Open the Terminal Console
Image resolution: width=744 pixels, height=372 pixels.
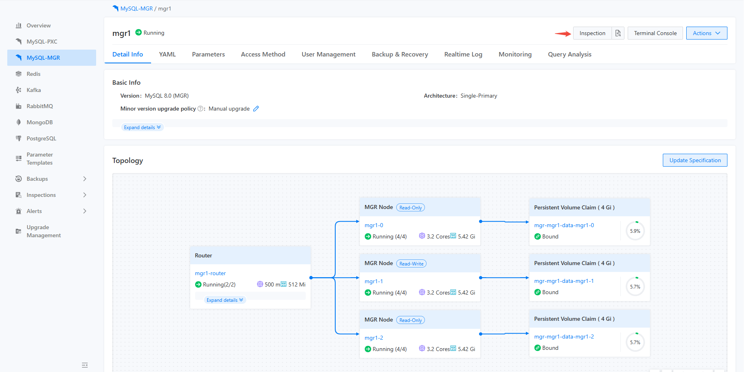[655, 33]
